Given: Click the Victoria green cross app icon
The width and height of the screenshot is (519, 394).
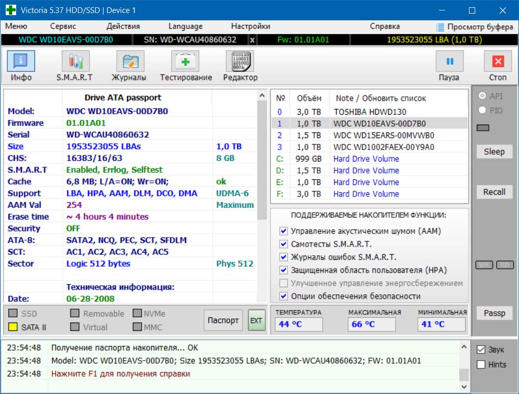Looking at the screenshot, I should pos(10,10).
